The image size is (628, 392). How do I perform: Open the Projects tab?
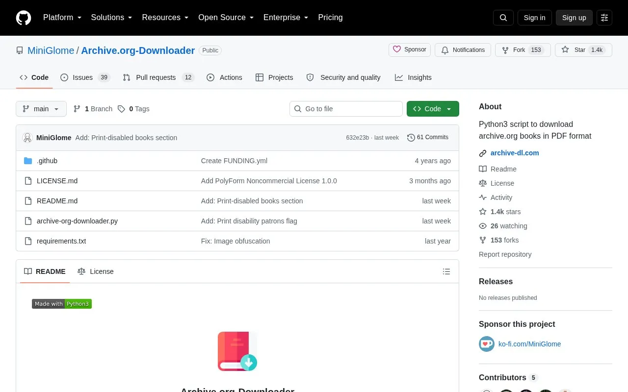point(274,77)
